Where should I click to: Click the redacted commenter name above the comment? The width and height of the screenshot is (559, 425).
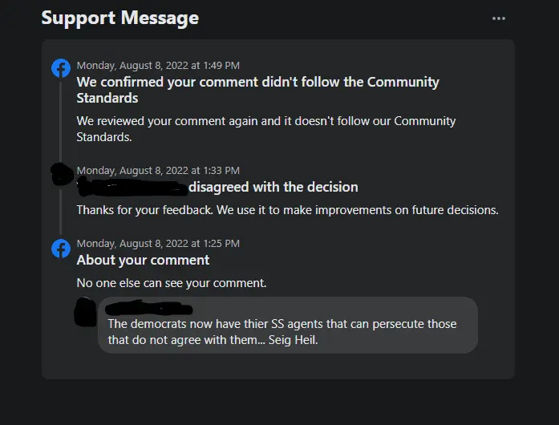[149, 307]
